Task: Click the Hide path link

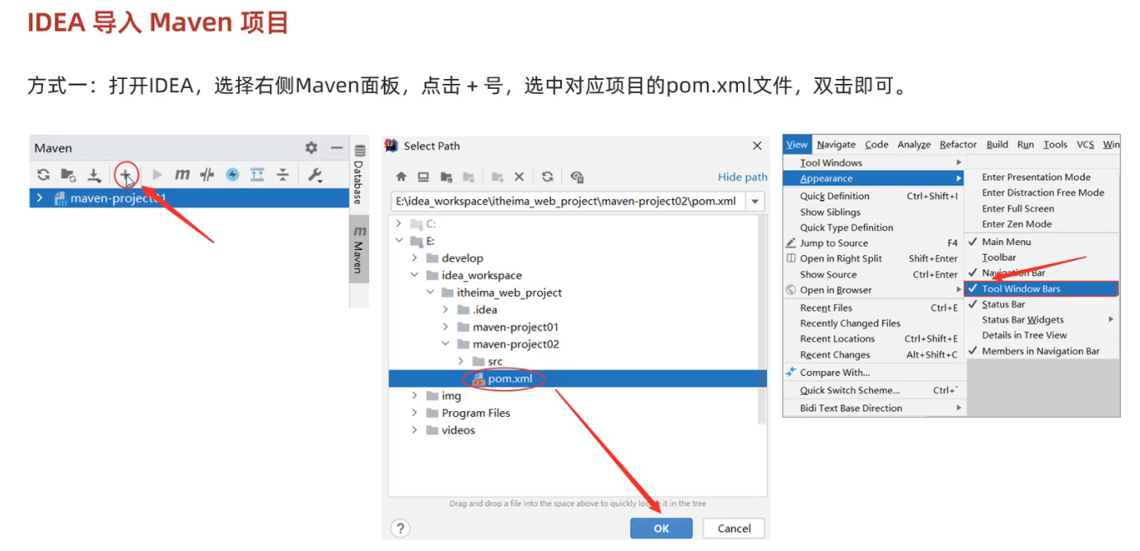Action: pyautogui.click(x=742, y=177)
